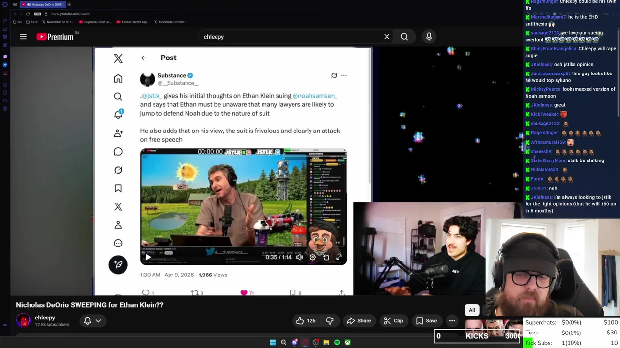The height and width of the screenshot is (348, 620).
Task: Clear the chleepy search query
Action: tap(387, 37)
